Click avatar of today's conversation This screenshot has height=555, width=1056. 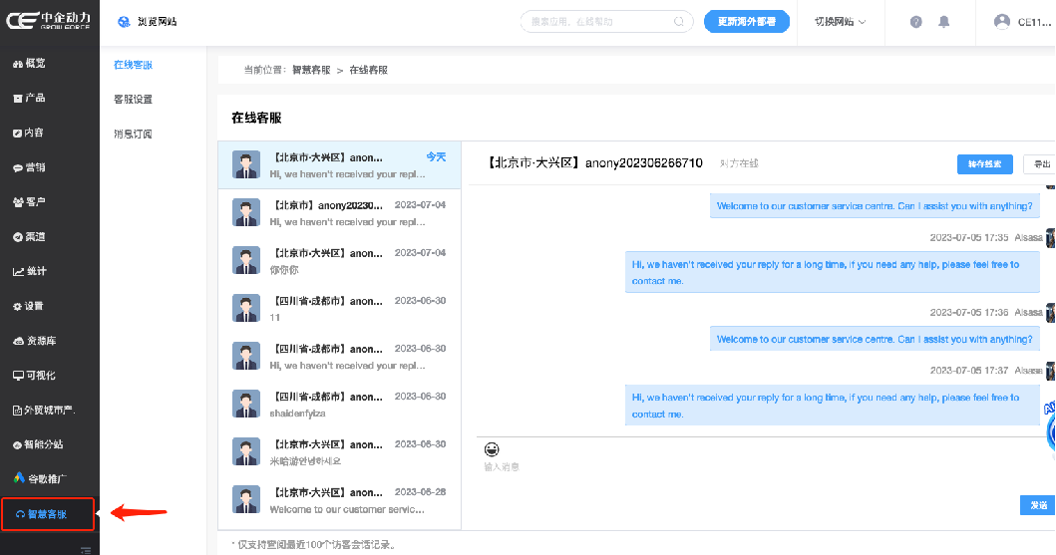point(246,164)
